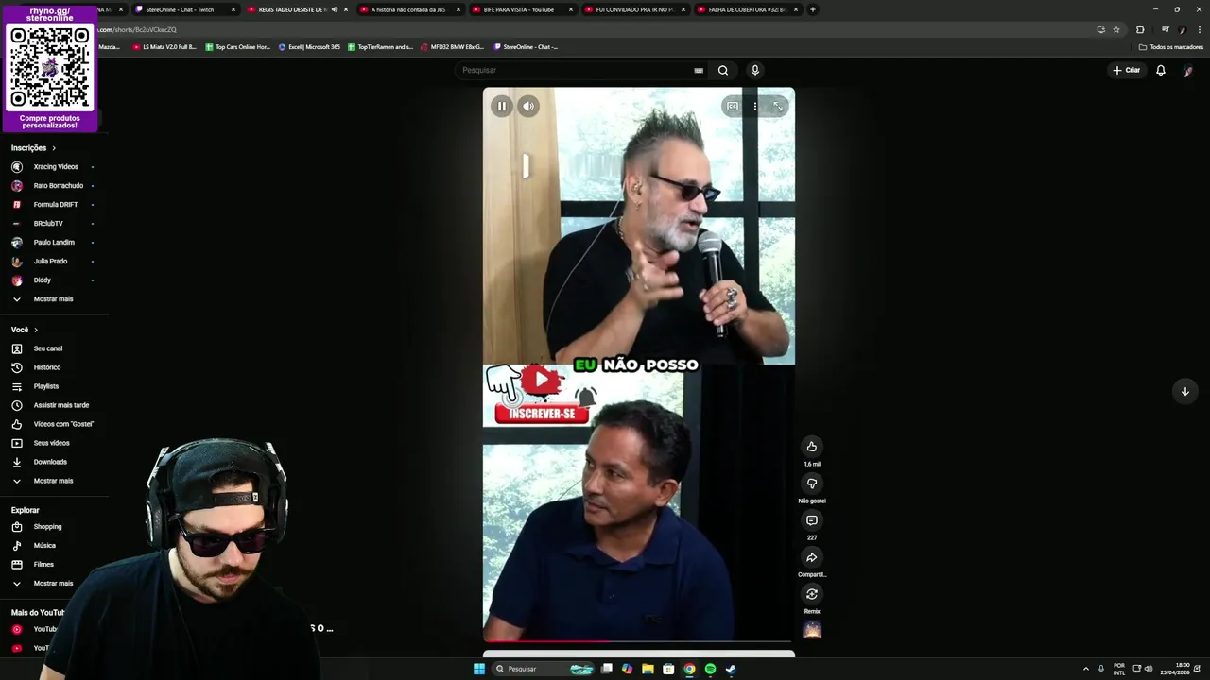
Task: Switch to FUI CONVIDADO PRA IR tab
Action: tap(632, 9)
